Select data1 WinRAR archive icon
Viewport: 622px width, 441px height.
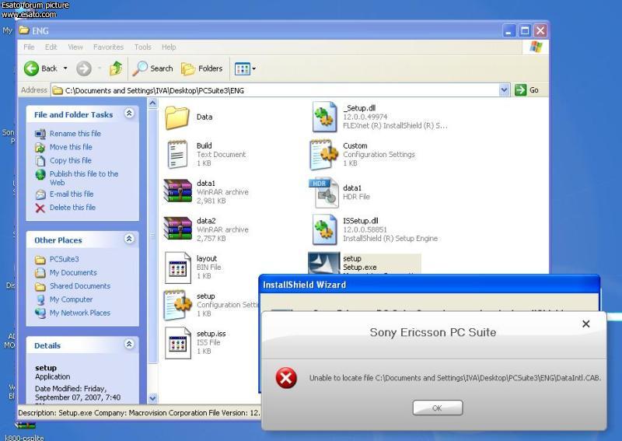pos(178,191)
